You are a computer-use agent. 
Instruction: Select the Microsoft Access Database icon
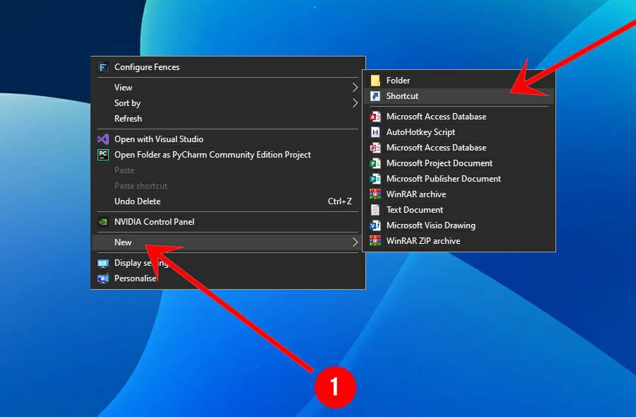point(375,117)
